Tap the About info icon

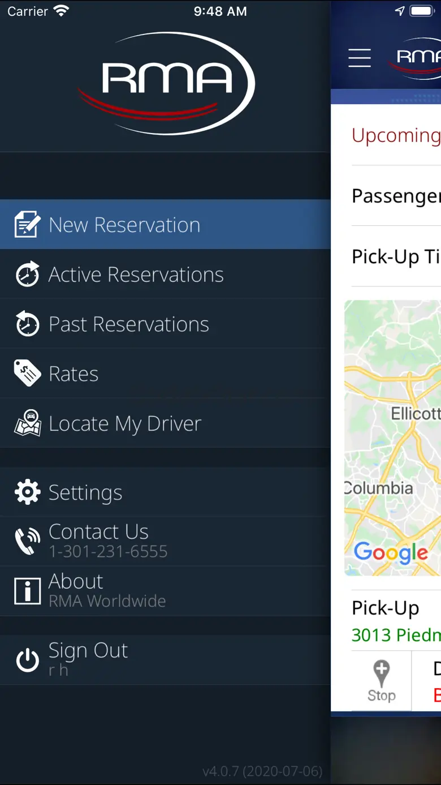click(27, 591)
